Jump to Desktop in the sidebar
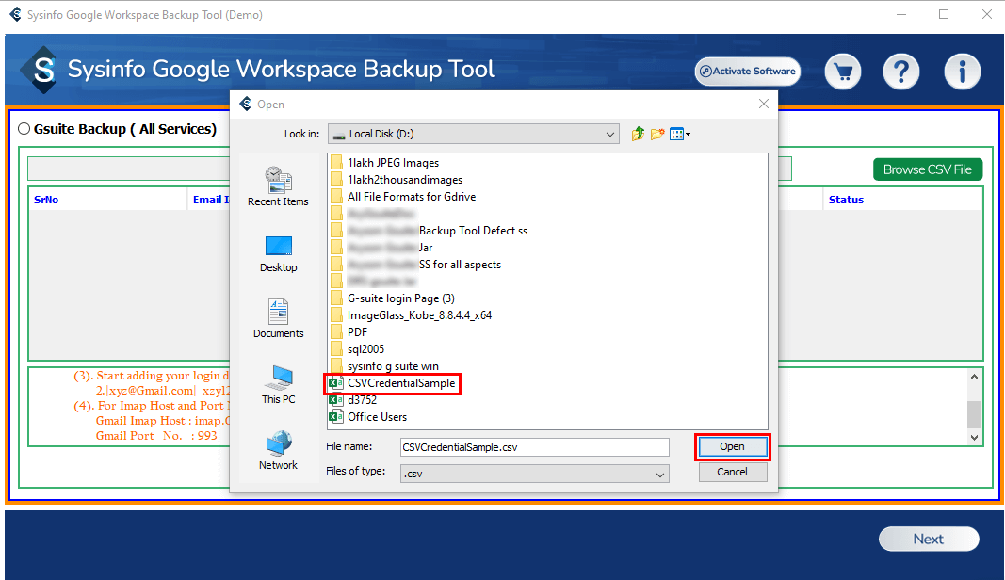This screenshot has width=1005, height=580. tap(278, 254)
